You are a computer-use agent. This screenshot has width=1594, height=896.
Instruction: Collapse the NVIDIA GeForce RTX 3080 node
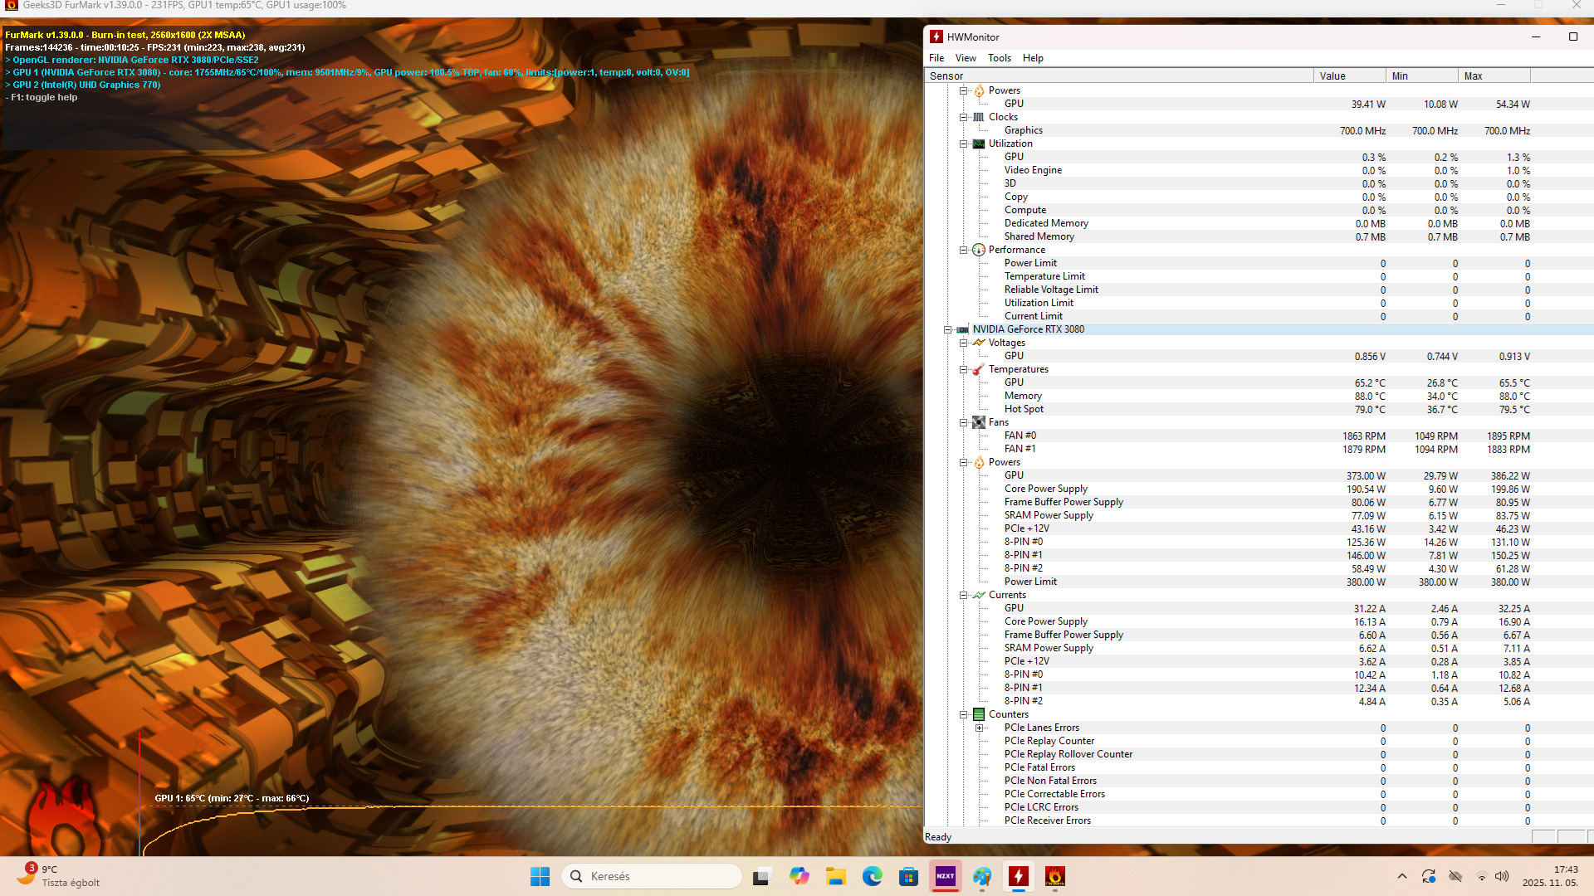point(947,329)
